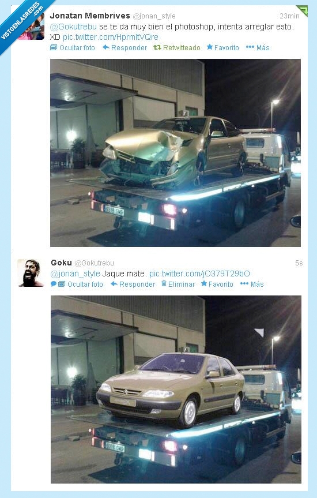Click the Favorito star icon in Goku's tweet
317x498 pixels.
pyautogui.click(x=204, y=283)
